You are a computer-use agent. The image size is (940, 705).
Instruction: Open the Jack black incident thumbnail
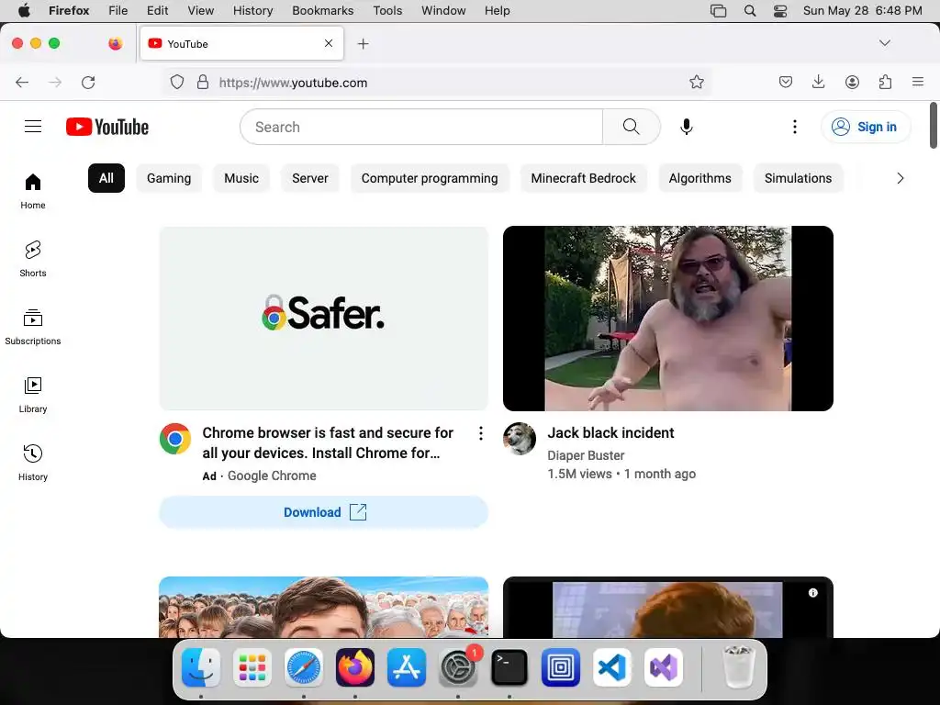(x=668, y=319)
